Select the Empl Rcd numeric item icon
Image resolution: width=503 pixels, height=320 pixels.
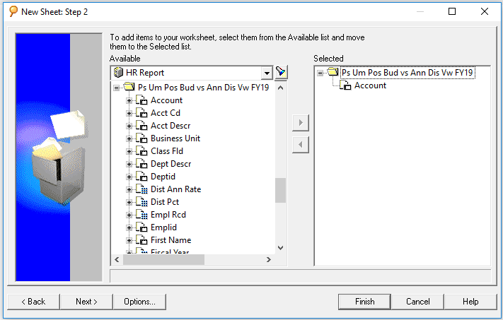(x=141, y=215)
